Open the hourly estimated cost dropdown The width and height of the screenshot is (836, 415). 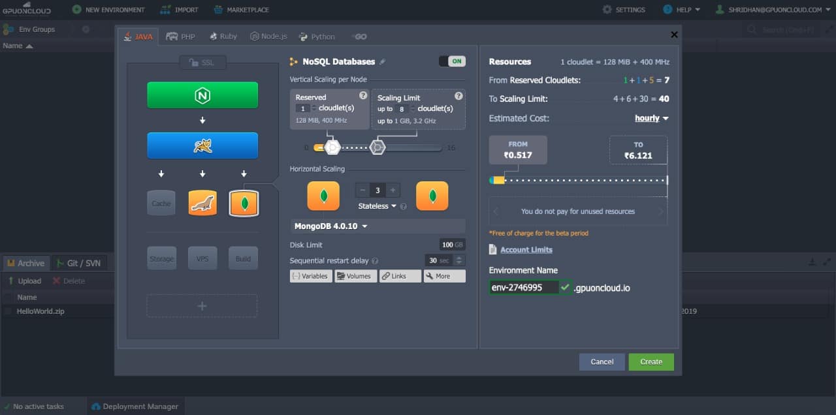(651, 118)
